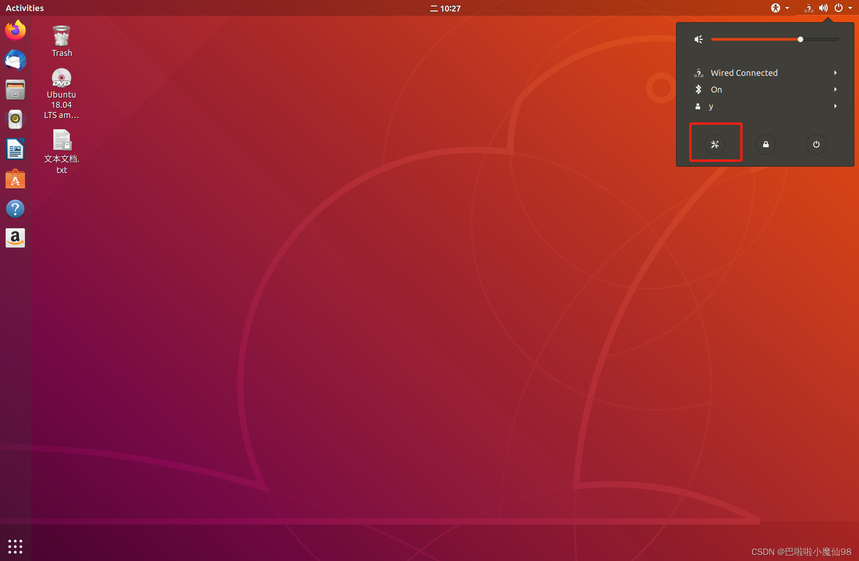Image resolution: width=859 pixels, height=561 pixels.
Task: Expand the user y submenu
Action: click(711, 106)
